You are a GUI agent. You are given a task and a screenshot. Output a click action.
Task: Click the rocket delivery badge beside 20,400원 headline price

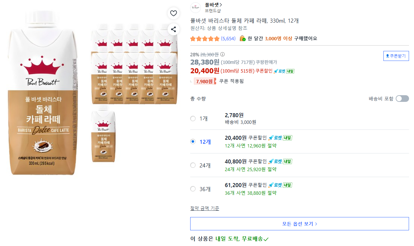284,71
